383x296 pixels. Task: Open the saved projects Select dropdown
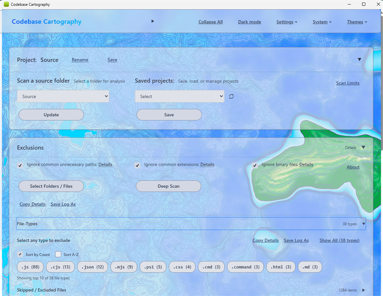[179, 96]
